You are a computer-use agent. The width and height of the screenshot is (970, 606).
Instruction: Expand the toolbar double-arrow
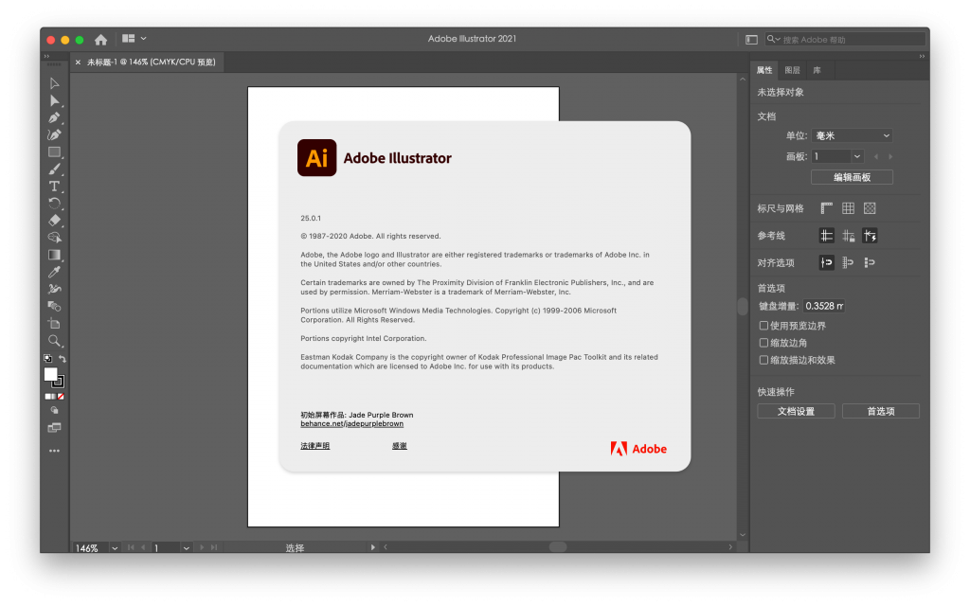[x=46, y=56]
